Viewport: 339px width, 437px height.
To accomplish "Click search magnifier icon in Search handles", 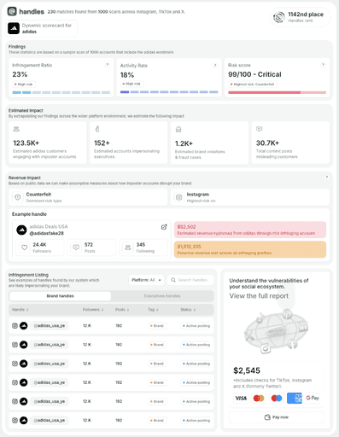I will (x=173, y=280).
